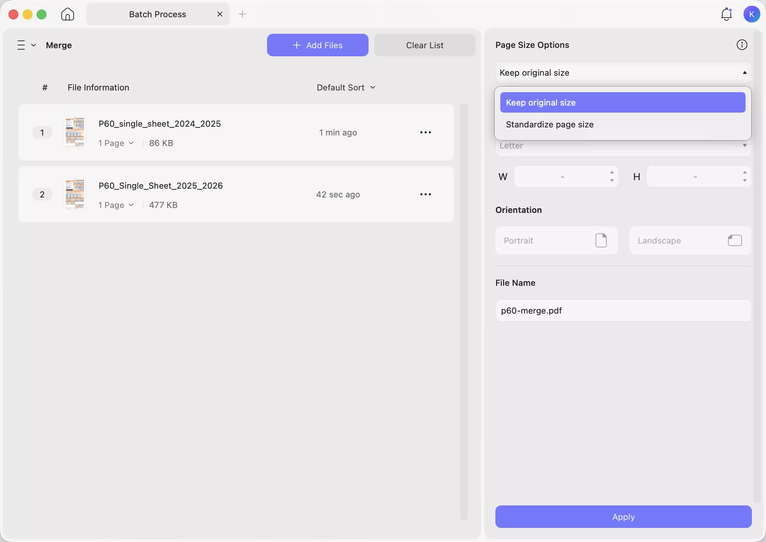
Task: Open more options for P60_single_sheet_2024_2025
Action: coord(425,132)
